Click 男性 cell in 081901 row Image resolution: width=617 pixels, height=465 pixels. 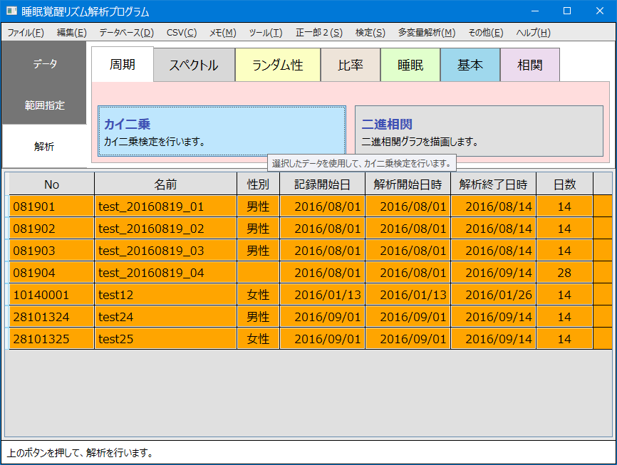(x=258, y=206)
